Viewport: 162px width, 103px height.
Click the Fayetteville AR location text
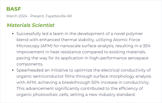(59, 16)
